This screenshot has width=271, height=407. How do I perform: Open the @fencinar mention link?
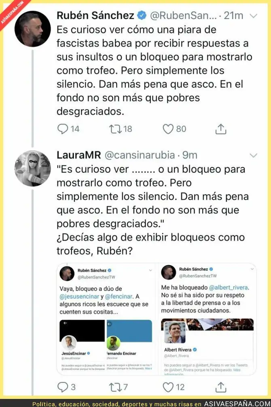coord(119,296)
